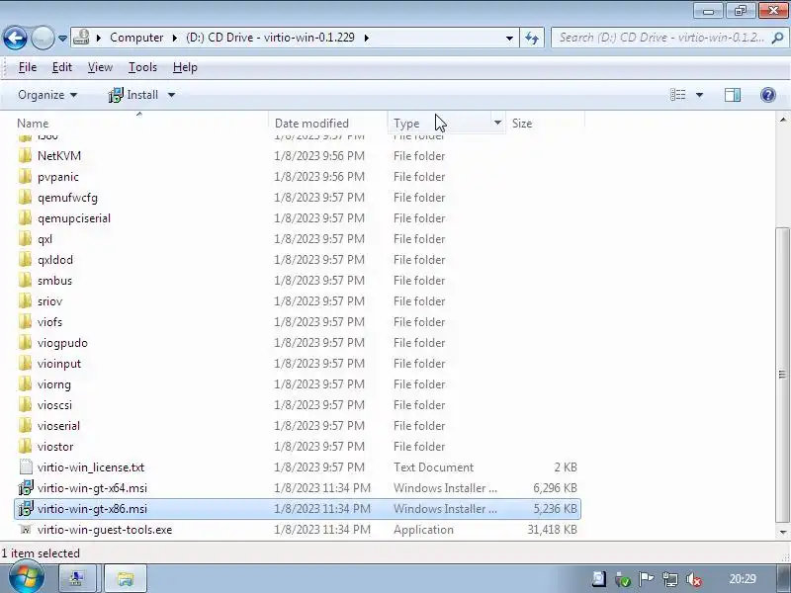Viewport: 791px width, 593px height.
Task: Open the recent pages dropdown arrow
Action: 62,38
